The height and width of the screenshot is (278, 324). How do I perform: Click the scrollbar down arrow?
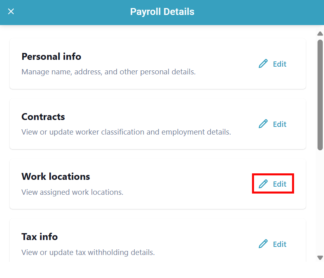coord(320,257)
